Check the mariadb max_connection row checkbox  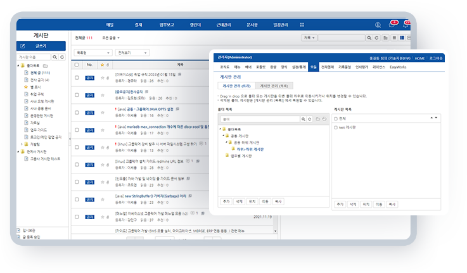[x=77, y=130]
